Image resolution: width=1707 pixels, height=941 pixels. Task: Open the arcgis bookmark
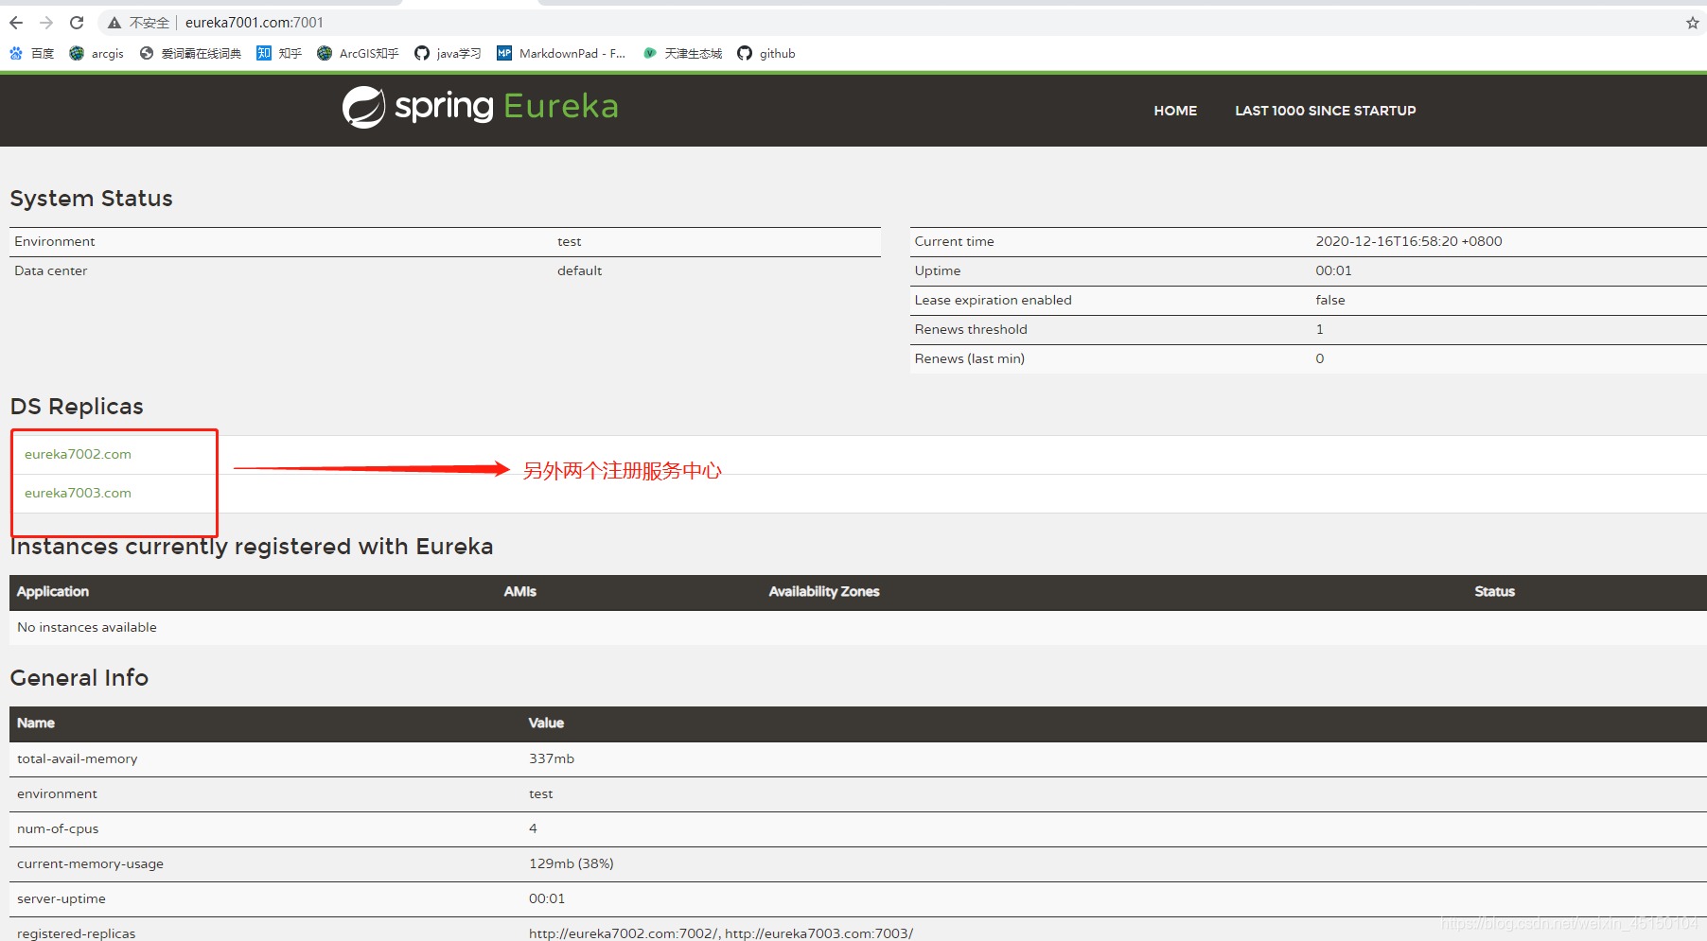[97, 54]
